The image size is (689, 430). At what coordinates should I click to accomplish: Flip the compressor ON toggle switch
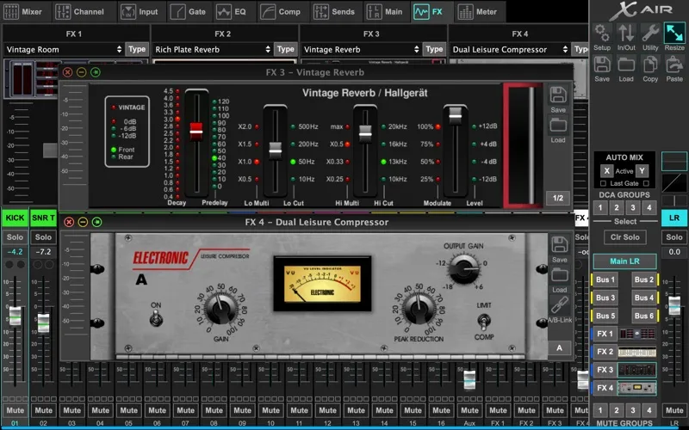[156, 317]
